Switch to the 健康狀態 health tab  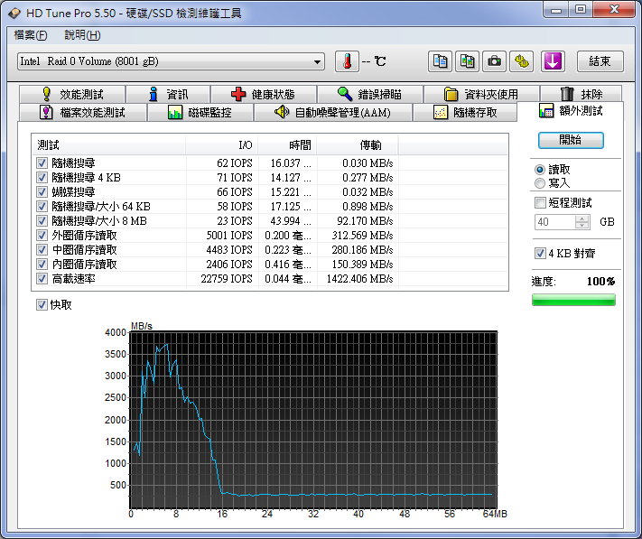pos(264,94)
